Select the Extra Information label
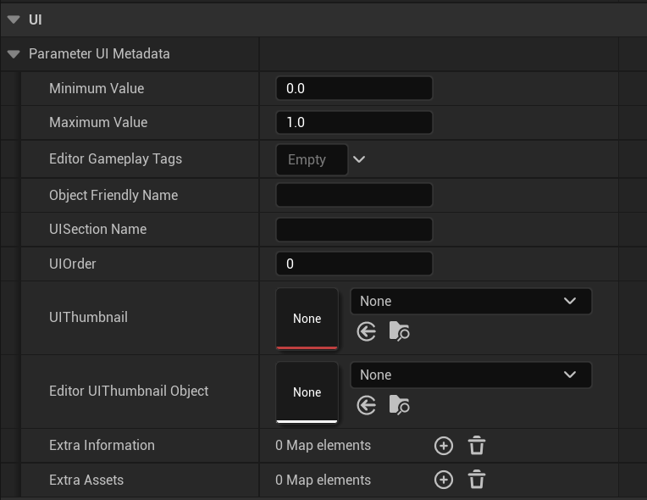The image size is (647, 500). (x=102, y=445)
